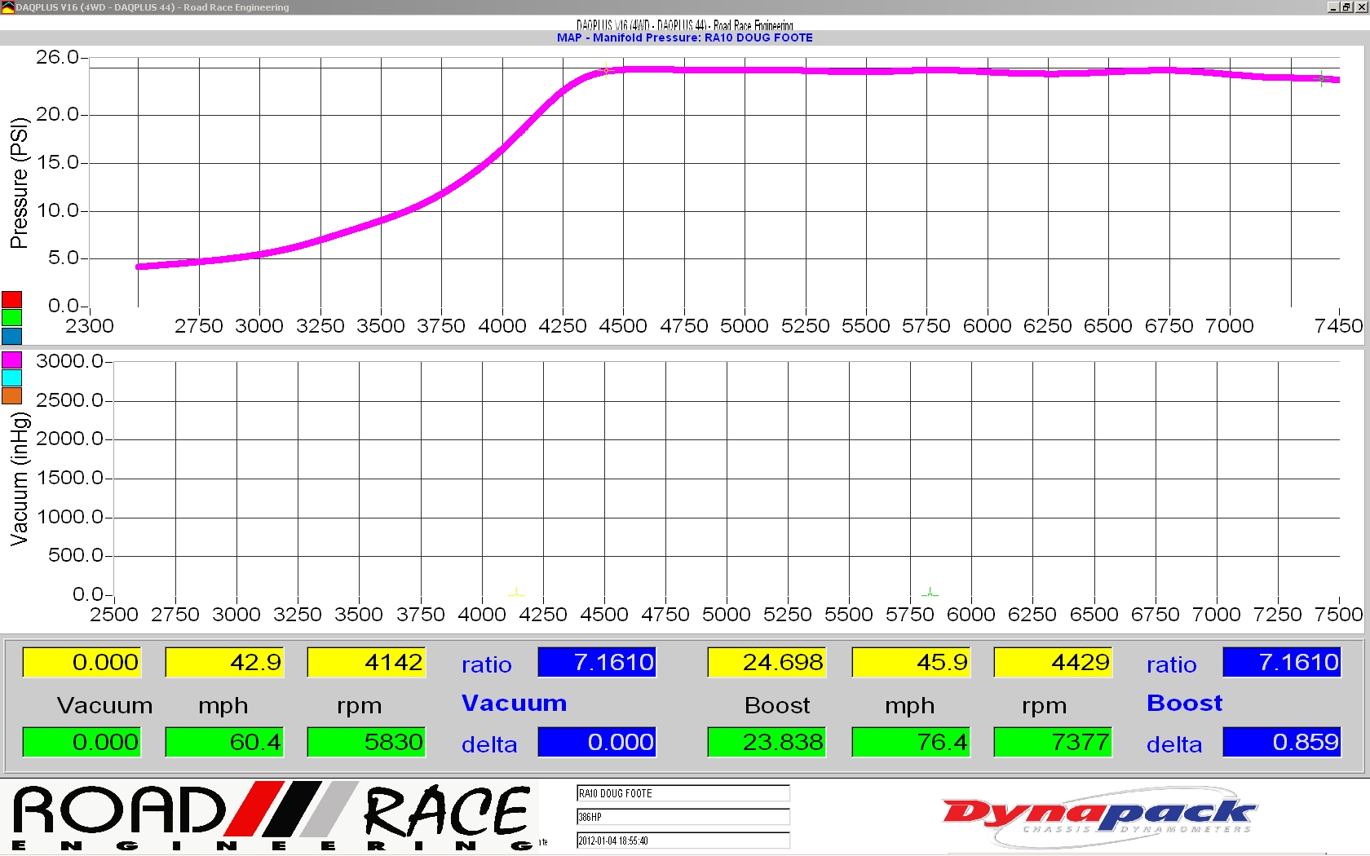The width and height of the screenshot is (1370, 856).
Task: Click the DAQPLUS application icon in title bar
Action: pos(7,7)
